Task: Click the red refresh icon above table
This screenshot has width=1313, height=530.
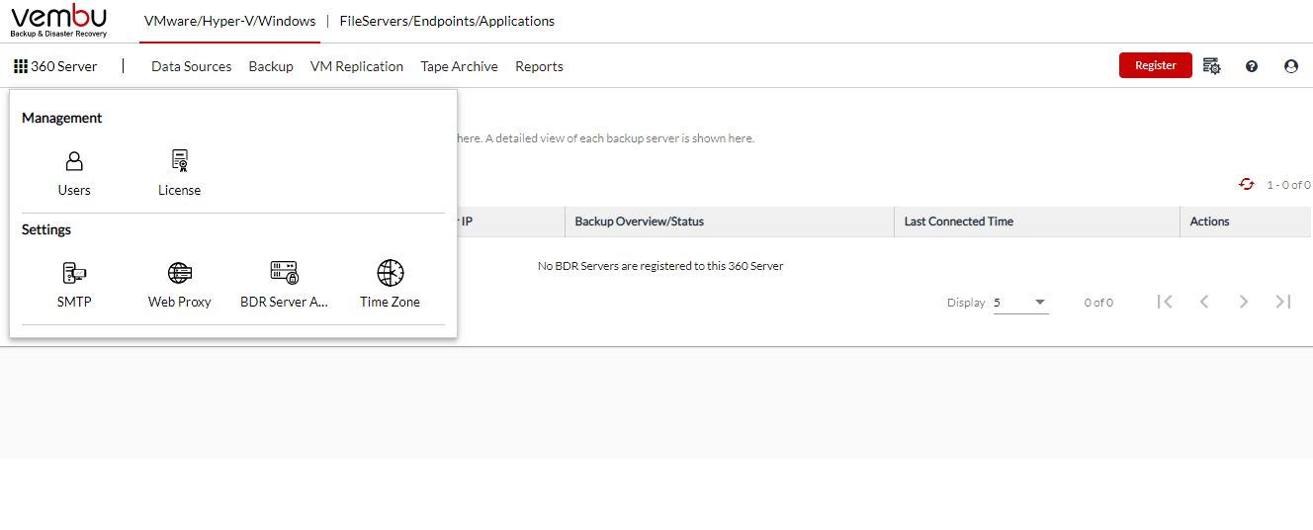Action: coord(1247,185)
